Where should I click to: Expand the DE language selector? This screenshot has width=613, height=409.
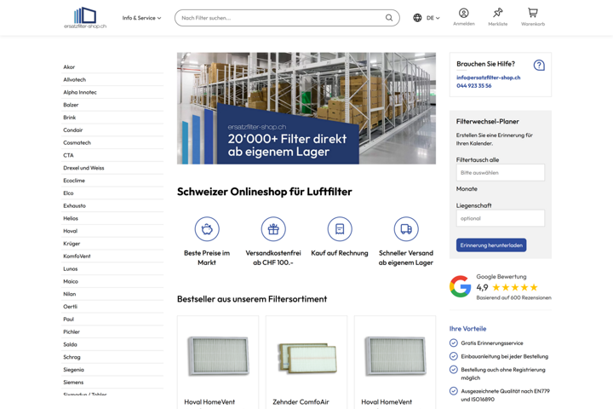tap(433, 18)
